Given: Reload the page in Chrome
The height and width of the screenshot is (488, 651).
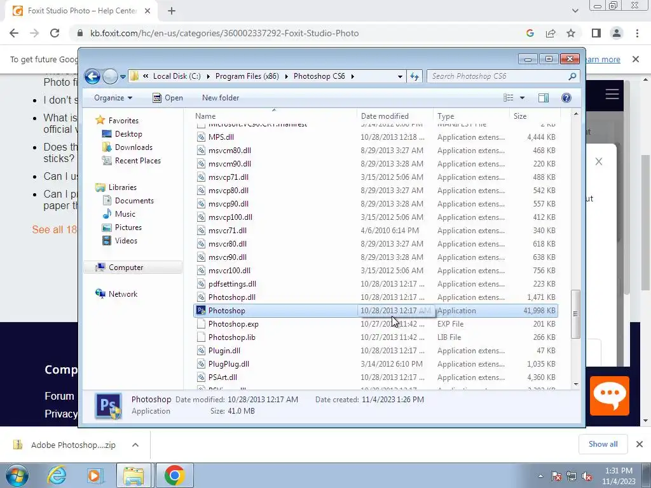Looking at the screenshot, I should [55, 33].
